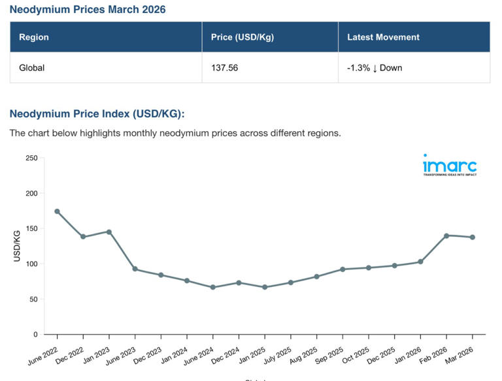Screen dimensions: 502x381
Task: Click the June 2024 data point
Action: [x=213, y=287]
